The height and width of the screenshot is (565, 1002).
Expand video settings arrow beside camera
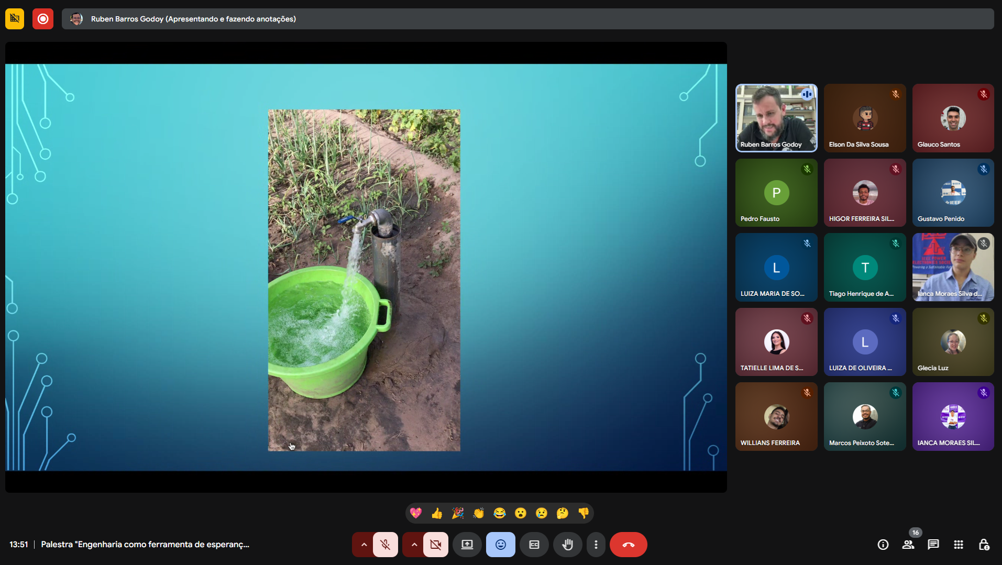[414, 545]
